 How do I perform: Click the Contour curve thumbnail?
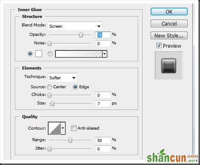tap(54, 128)
